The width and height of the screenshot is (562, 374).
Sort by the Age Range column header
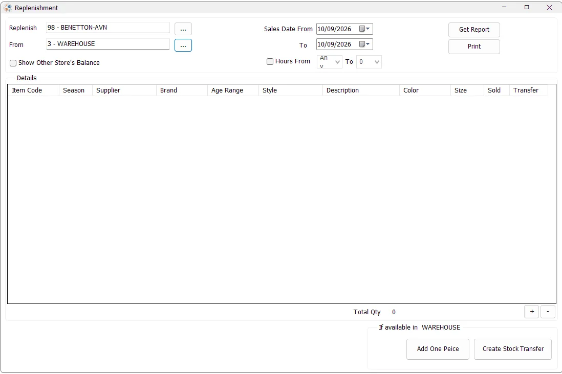point(233,90)
